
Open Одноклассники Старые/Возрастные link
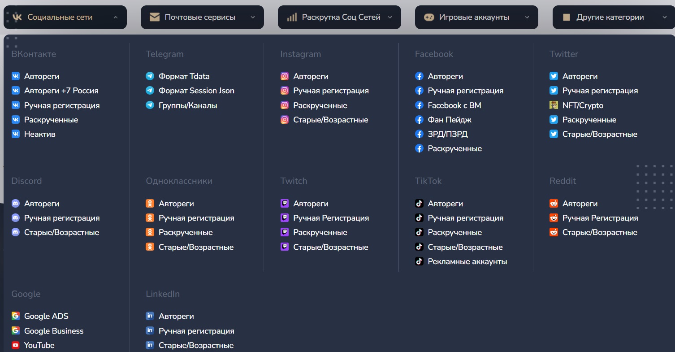click(x=196, y=247)
